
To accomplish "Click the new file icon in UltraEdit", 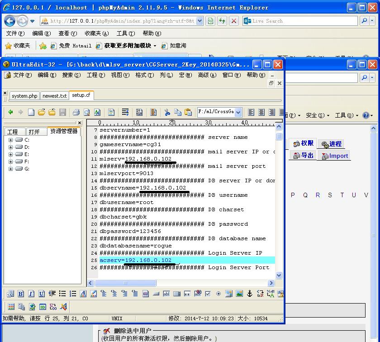I will point(31,112).
